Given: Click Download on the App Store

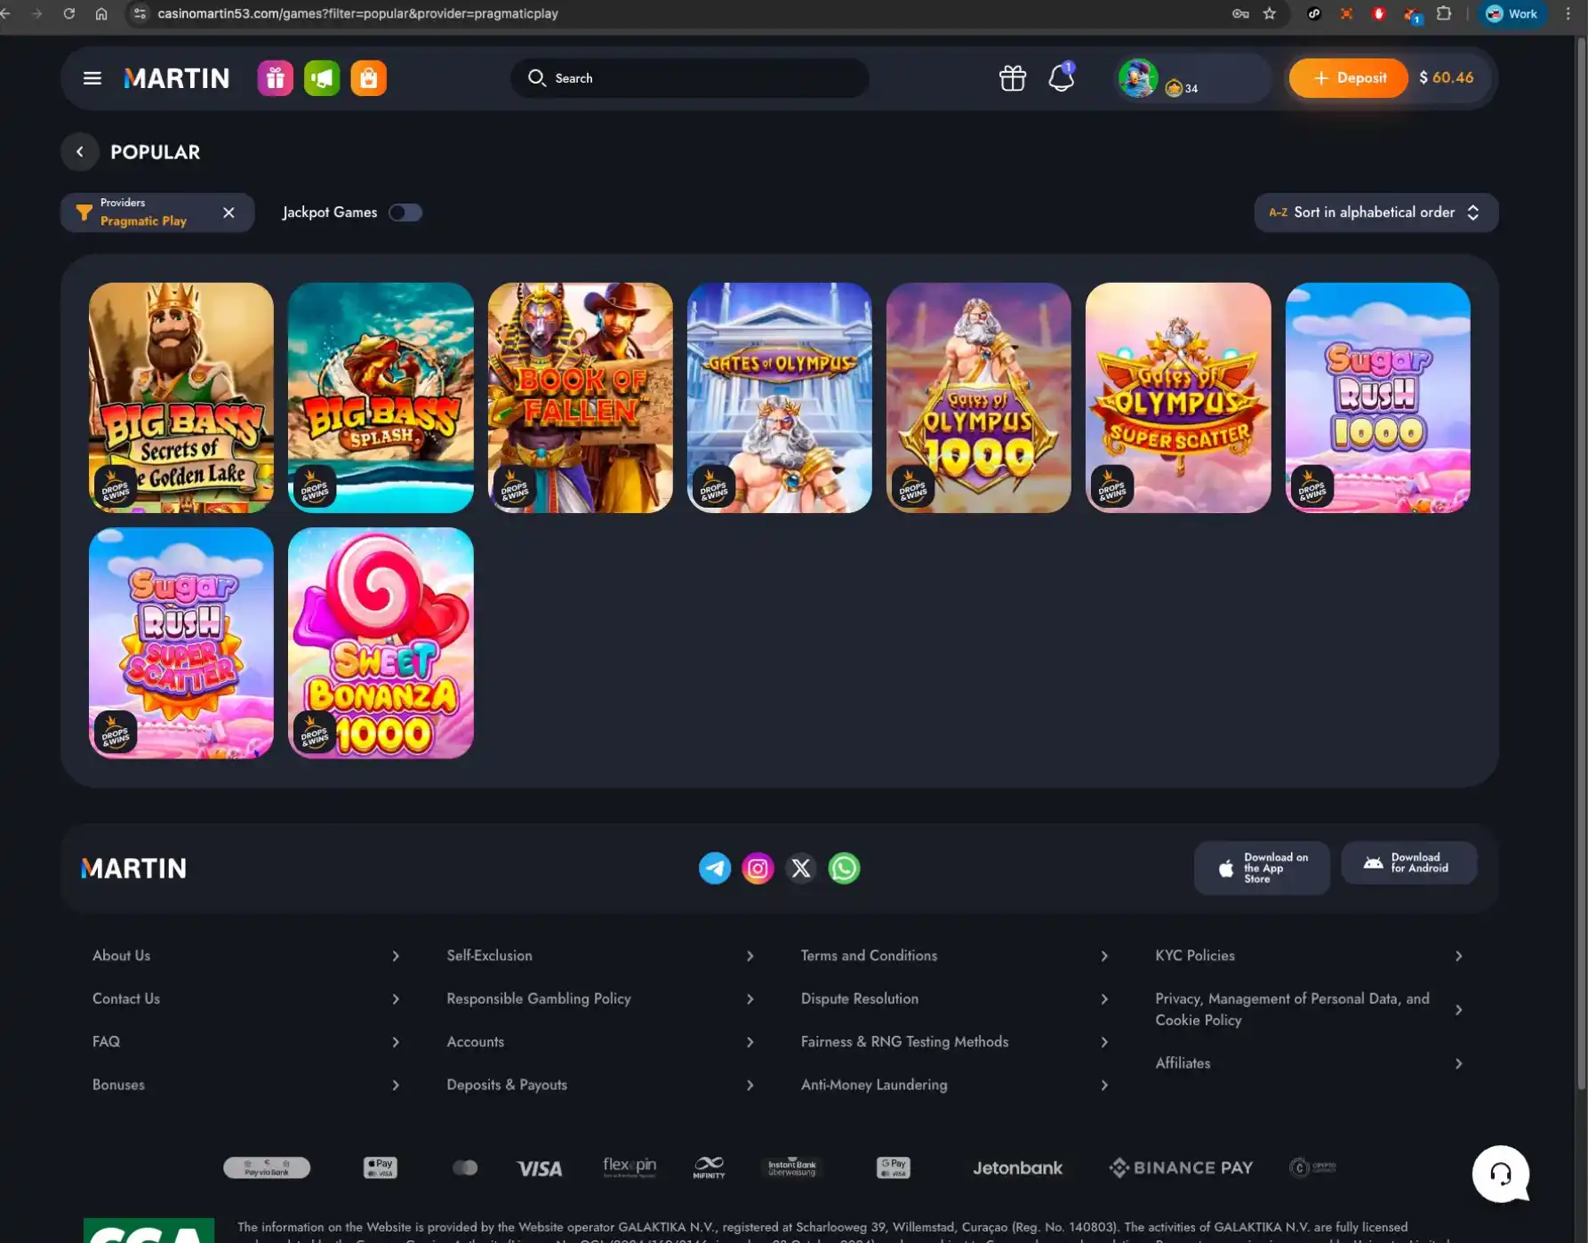Looking at the screenshot, I should tap(1262, 868).
